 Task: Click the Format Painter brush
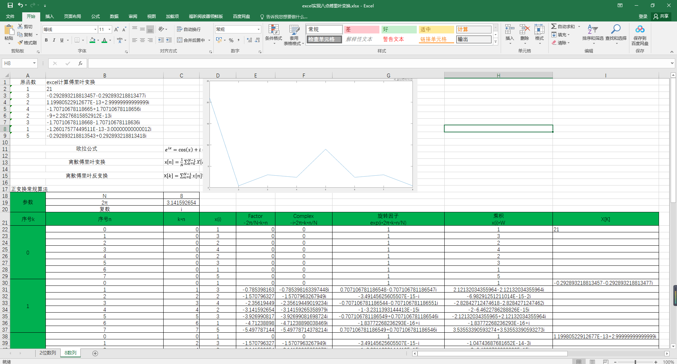tap(27, 43)
